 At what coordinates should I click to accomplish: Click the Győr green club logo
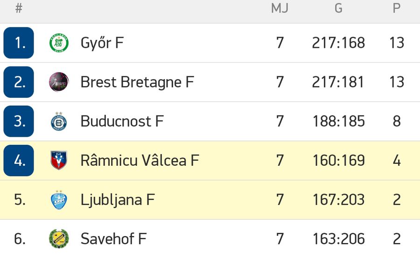tap(59, 43)
